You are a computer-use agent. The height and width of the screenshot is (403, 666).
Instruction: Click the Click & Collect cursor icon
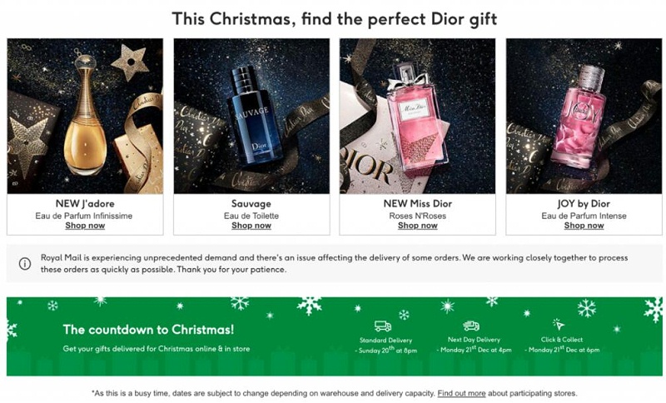tap(559, 325)
